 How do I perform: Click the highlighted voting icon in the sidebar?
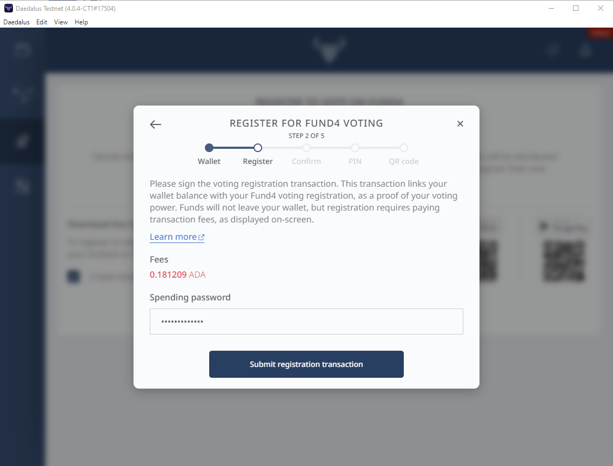pyautogui.click(x=22, y=141)
